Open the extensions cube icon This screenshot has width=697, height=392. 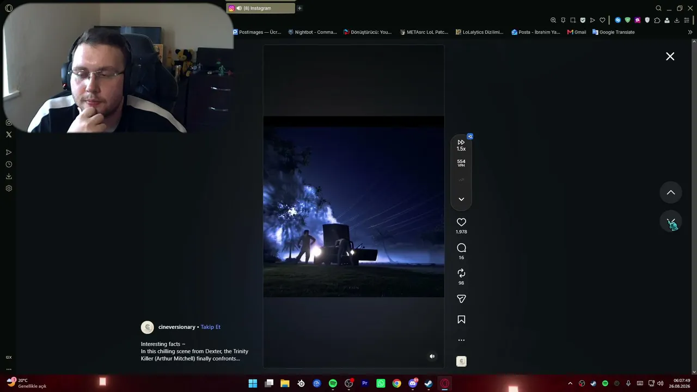click(657, 20)
